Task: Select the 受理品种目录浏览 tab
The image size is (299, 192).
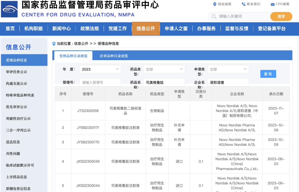Action: pyautogui.click(x=73, y=55)
